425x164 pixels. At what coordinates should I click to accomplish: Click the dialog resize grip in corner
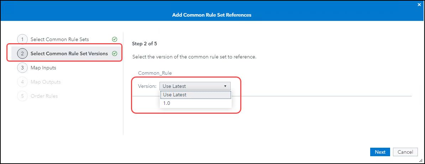421,160
